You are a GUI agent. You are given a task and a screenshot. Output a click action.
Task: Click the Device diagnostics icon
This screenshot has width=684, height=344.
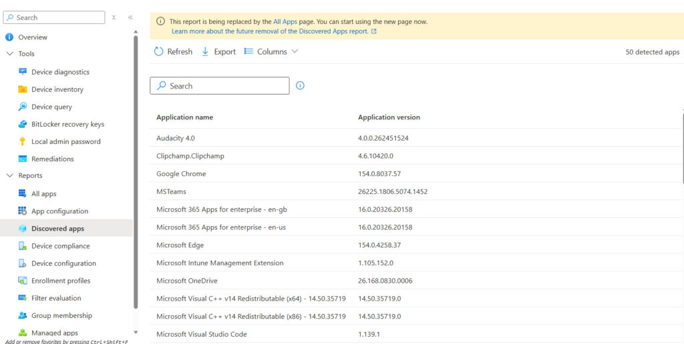pyautogui.click(x=22, y=72)
